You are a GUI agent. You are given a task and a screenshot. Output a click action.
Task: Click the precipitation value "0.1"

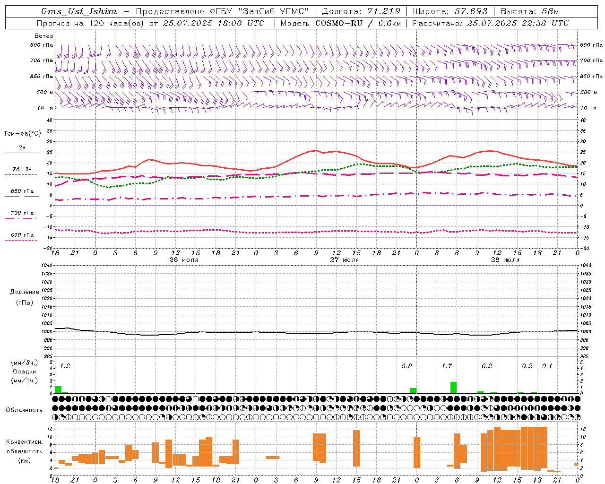(x=547, y=366)
